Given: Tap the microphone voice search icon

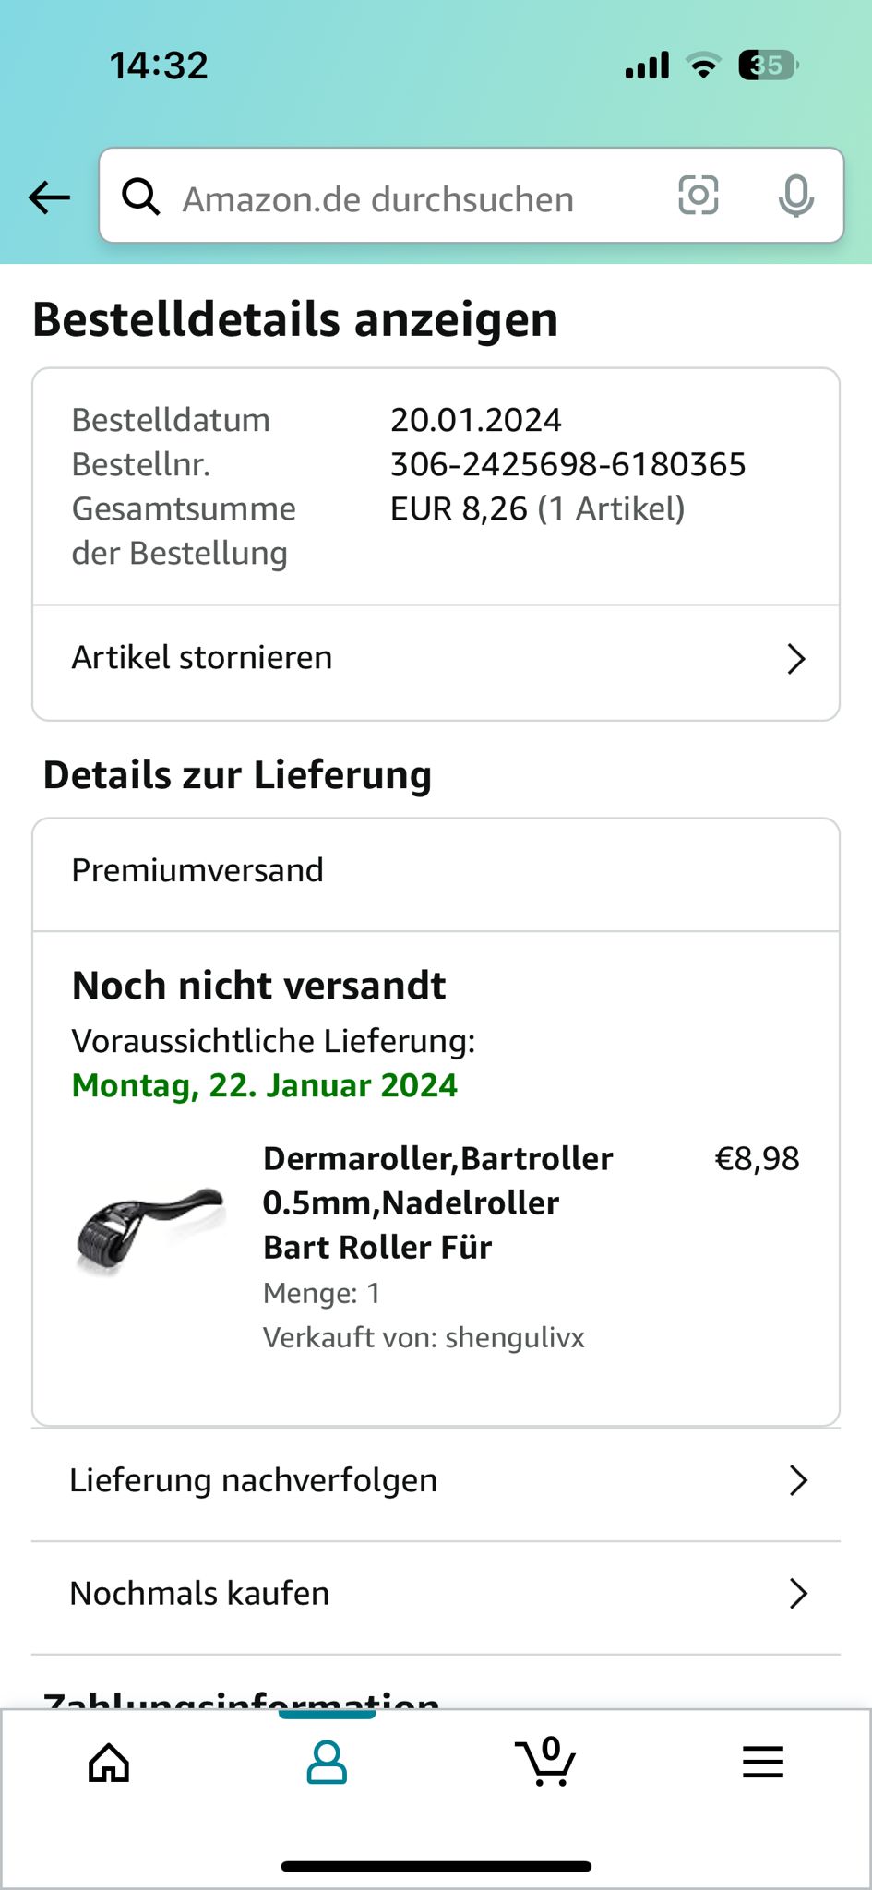Looking at the screenshot, I should click(795, 196).
